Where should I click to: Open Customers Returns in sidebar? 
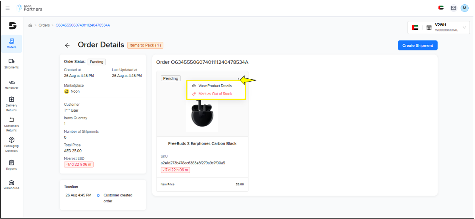11,124
